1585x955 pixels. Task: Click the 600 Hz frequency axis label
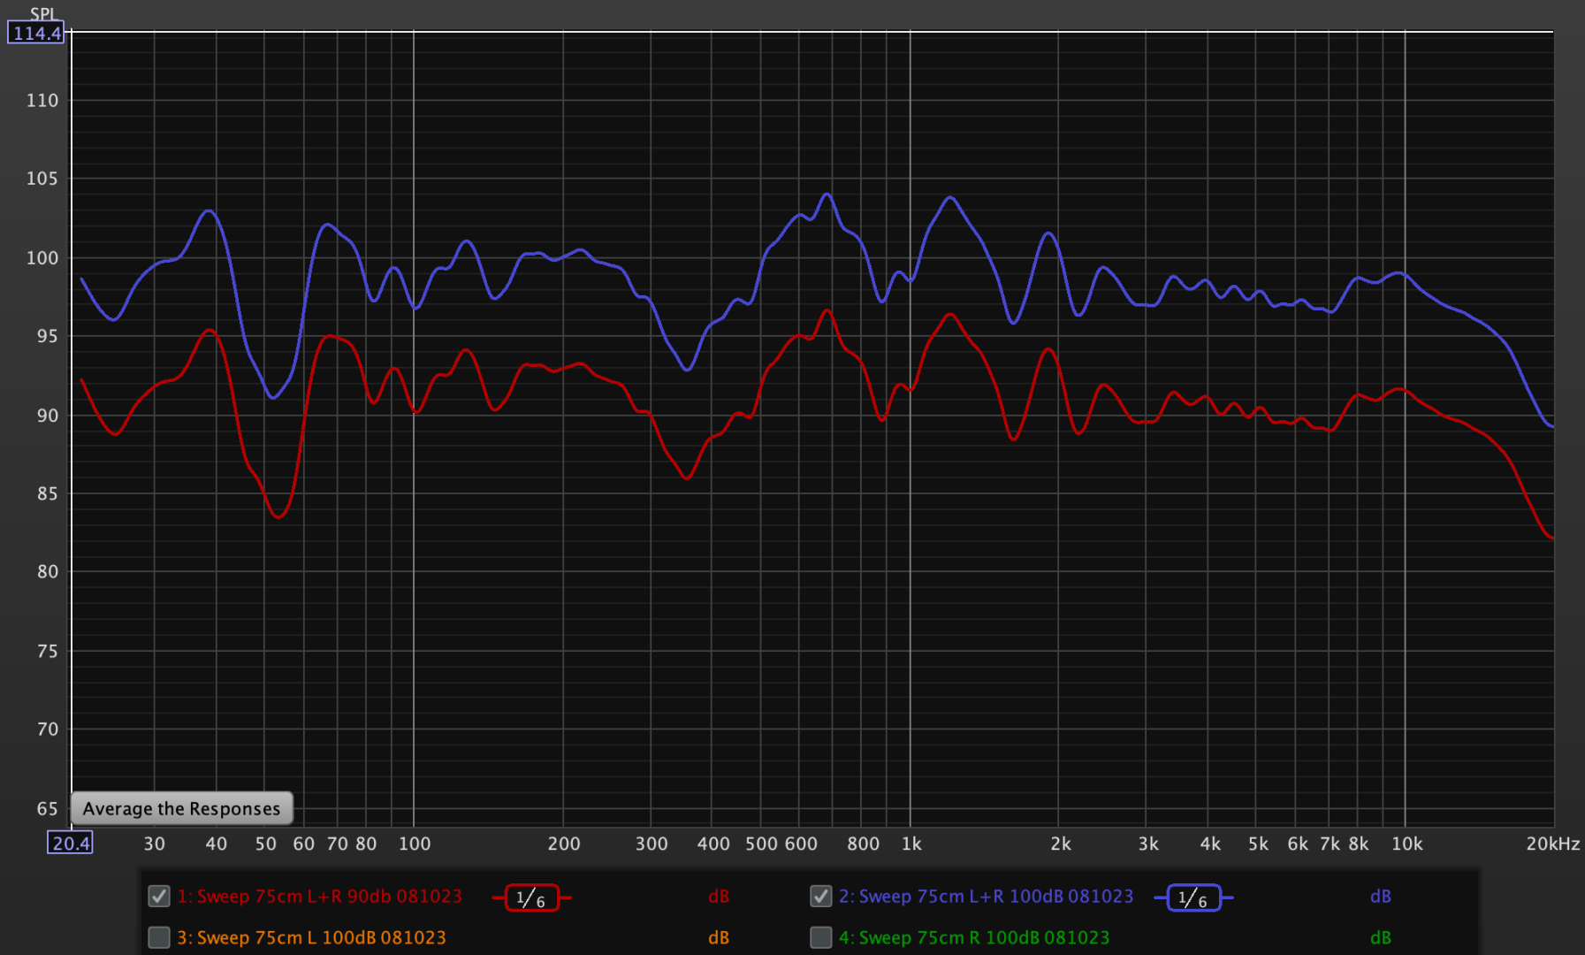[801, 844]
